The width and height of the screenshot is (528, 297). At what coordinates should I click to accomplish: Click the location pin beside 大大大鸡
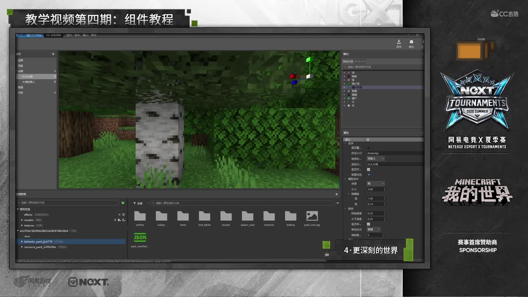pyautogui.click(x=55, y=76)
